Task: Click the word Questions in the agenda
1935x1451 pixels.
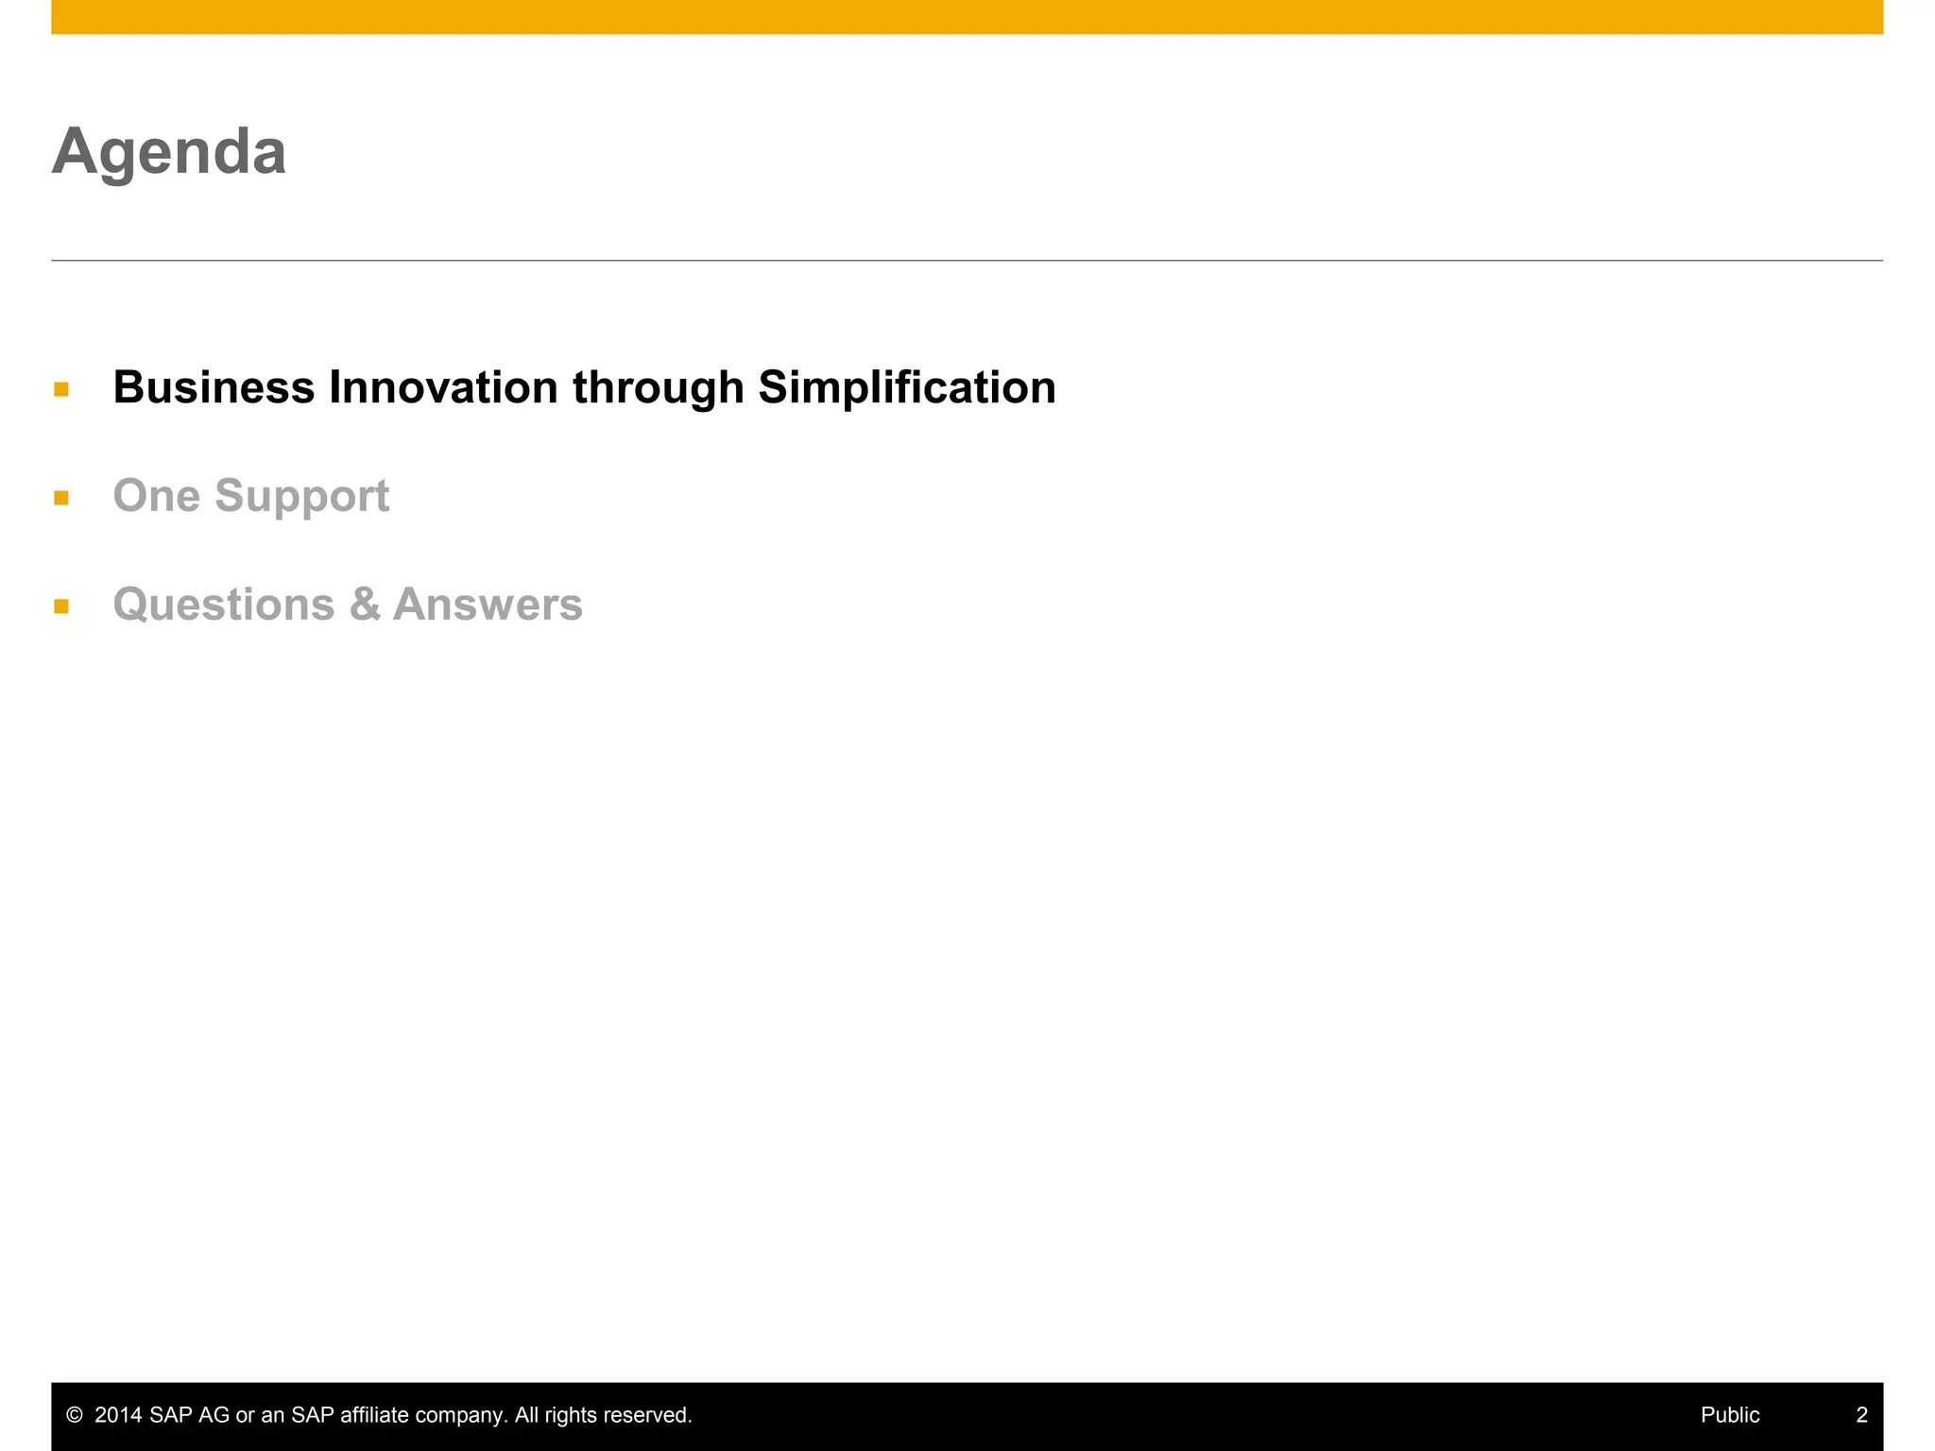Action: (224, 605)
